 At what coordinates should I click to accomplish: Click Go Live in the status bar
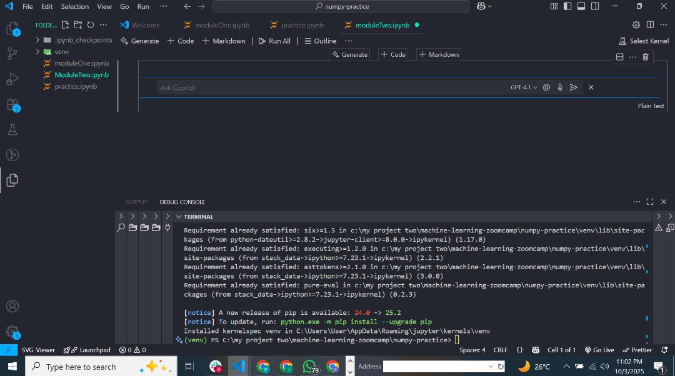tap(599, 350)
